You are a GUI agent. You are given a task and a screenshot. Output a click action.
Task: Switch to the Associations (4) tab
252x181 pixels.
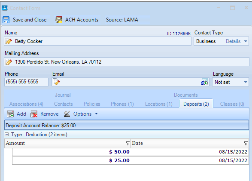(x=26, y=104)
